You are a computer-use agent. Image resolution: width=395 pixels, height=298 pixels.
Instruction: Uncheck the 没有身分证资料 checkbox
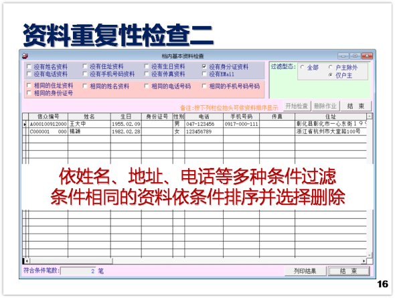pos(204,67)
